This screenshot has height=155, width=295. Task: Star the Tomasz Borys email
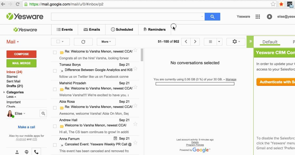click(135, 69)
